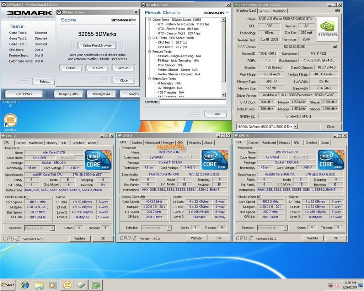Open the 3DMark05 desktop shortcut icon
Image resolution: width=364 pixels, height=291 pixels.
[x=10, y=120]
